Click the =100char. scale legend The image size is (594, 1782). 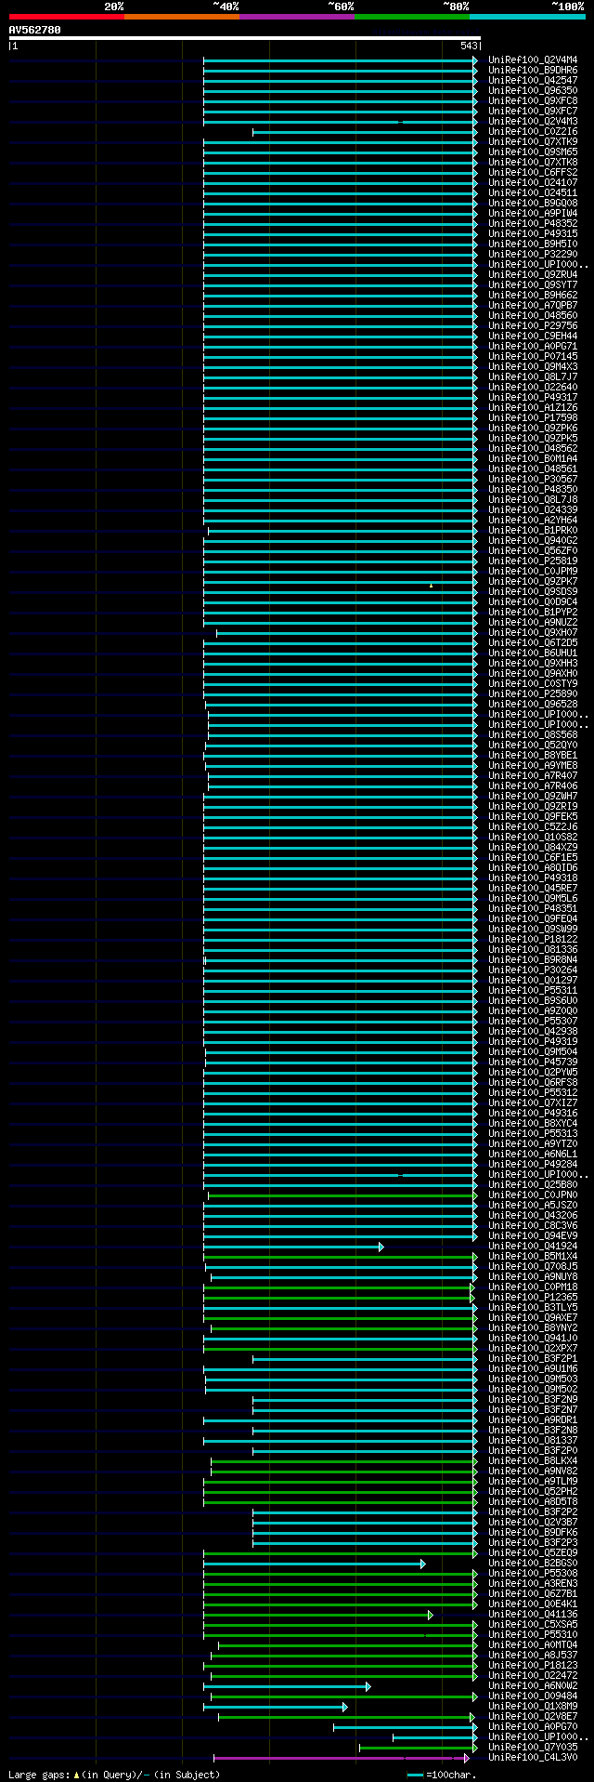click(x=442, y=1775)
